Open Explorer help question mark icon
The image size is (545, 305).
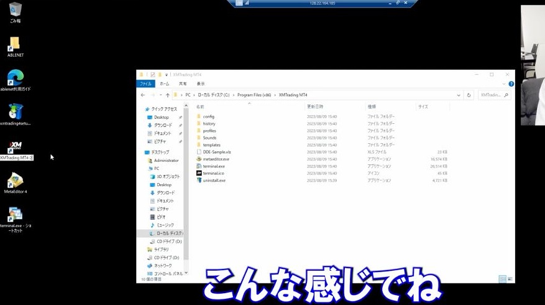click(511, 84)
